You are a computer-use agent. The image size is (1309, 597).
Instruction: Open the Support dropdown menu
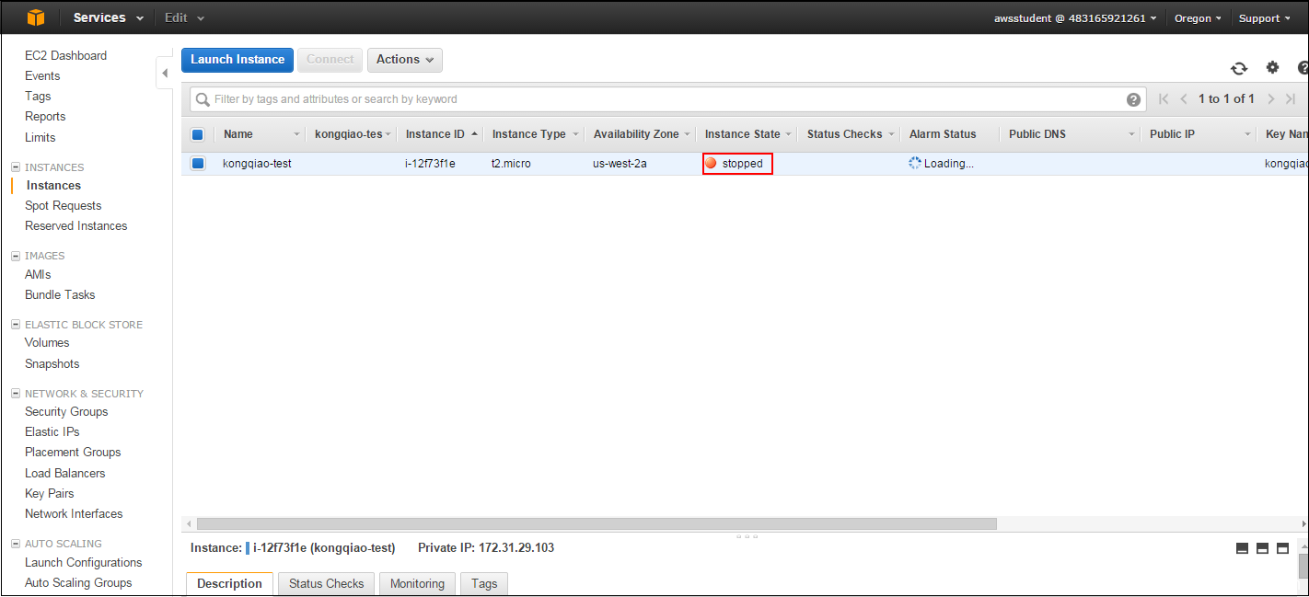pyautogui.click(x=1265, y=18)
